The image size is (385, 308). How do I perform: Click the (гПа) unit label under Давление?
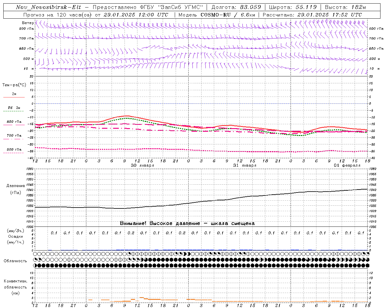click(16, 192)
